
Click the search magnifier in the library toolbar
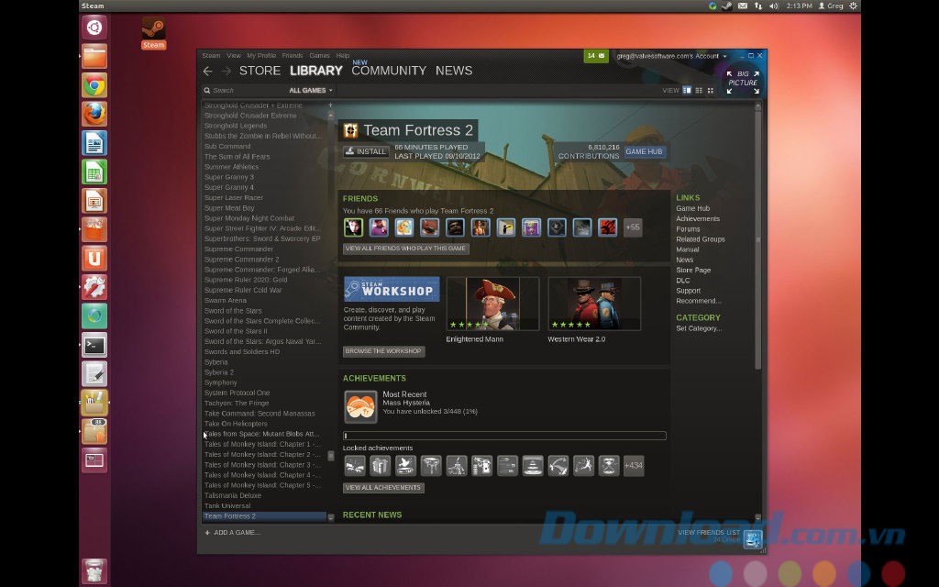click(x=207, y=90)
